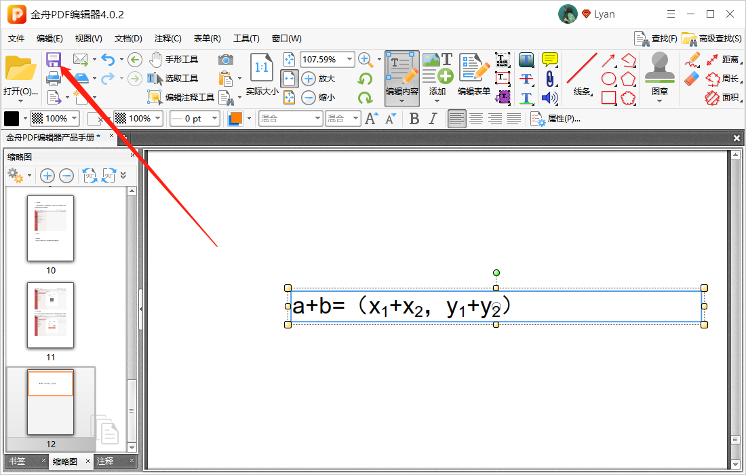This screenshot has height=475, width=746.
Task: Select the red cloud shape tool
Action: (628, 98)
